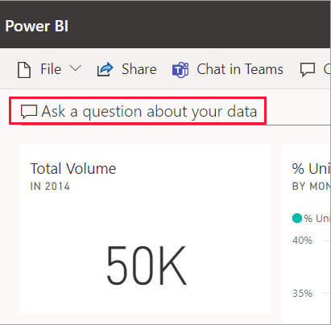Click Ask a question about your data field
Viewport: 331px width, 325px height.
pyautogui.click(x=138, y=111)
